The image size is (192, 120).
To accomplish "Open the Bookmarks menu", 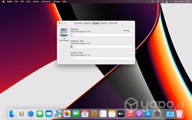I will 46,1.
